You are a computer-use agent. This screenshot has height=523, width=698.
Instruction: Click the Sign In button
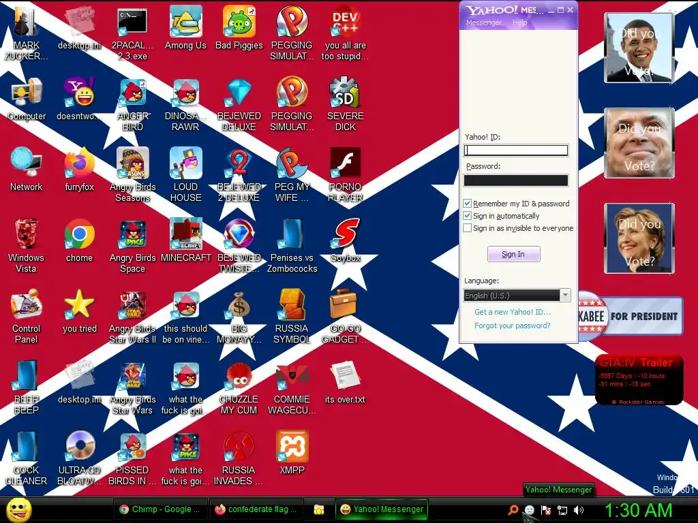[x=514, y=254]
